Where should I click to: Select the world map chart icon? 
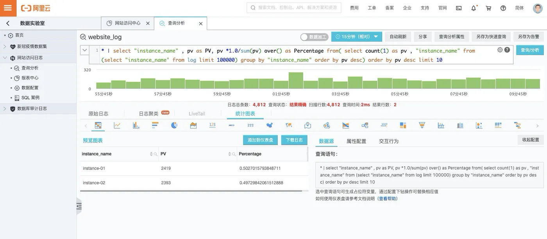289,125
